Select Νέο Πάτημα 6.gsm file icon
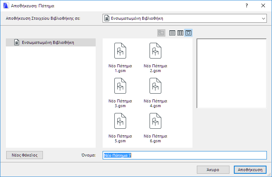 tap(155, 121)
